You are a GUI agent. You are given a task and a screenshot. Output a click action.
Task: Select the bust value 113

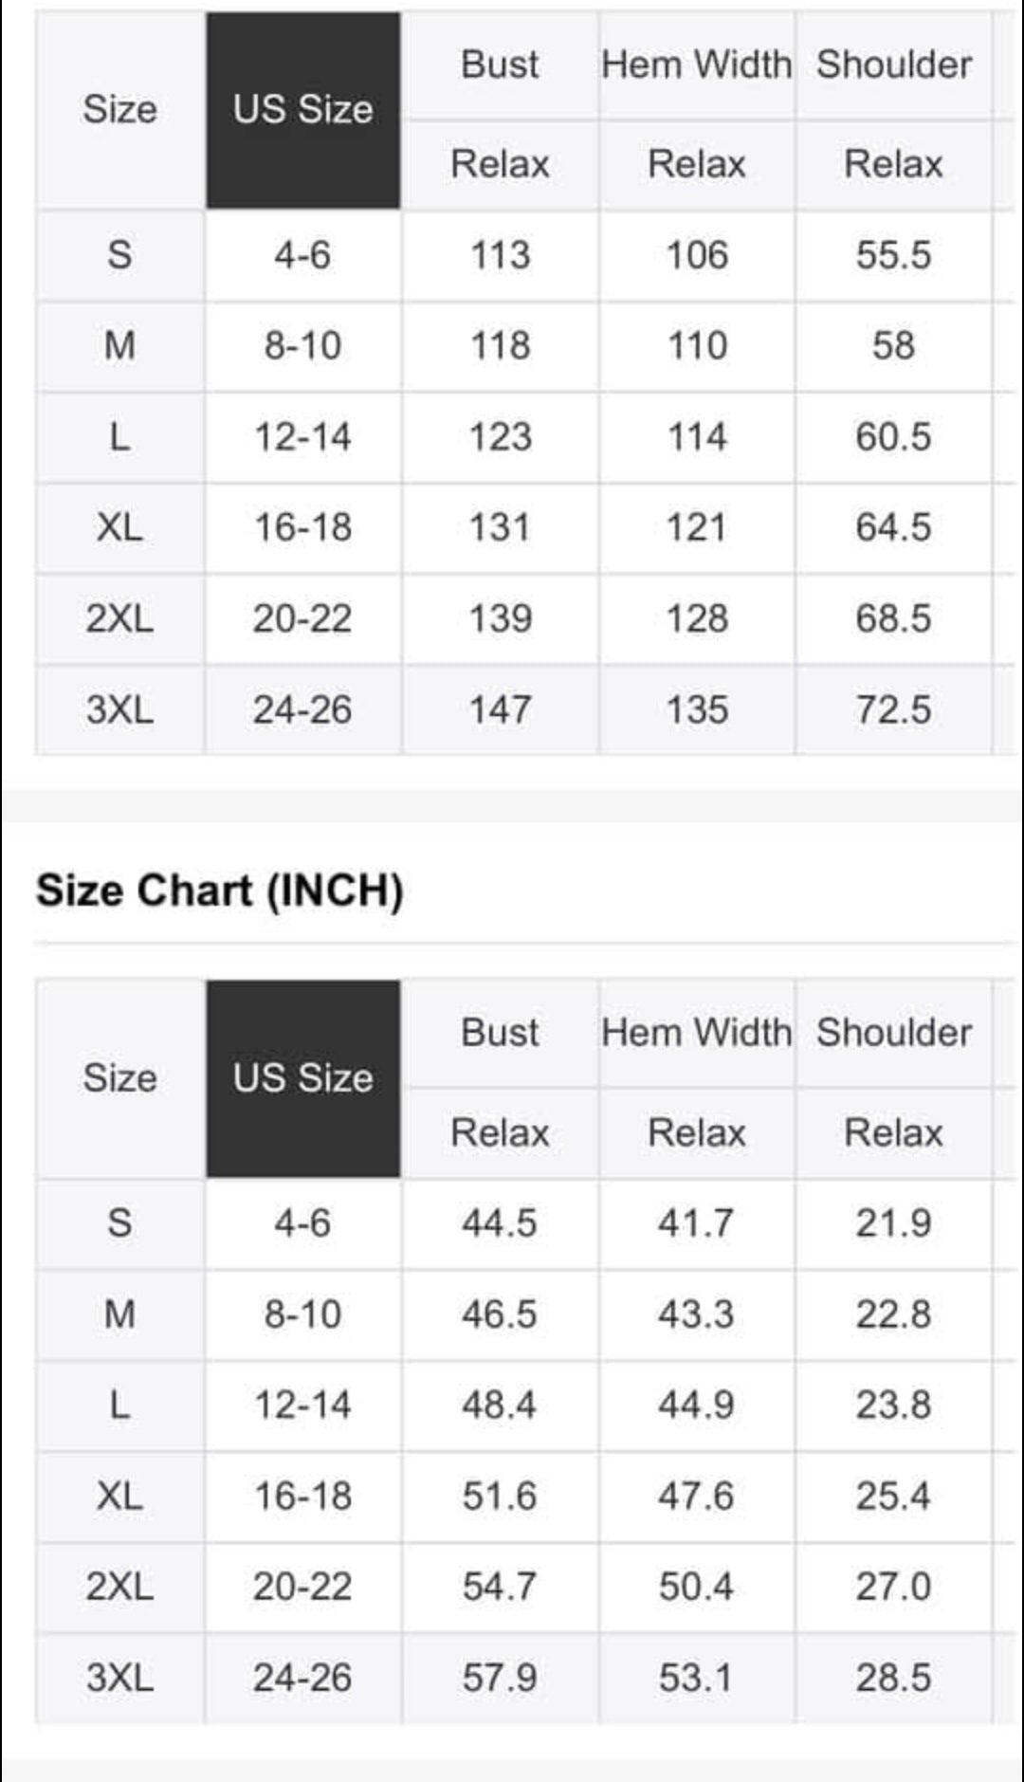[x=500, y=255]
